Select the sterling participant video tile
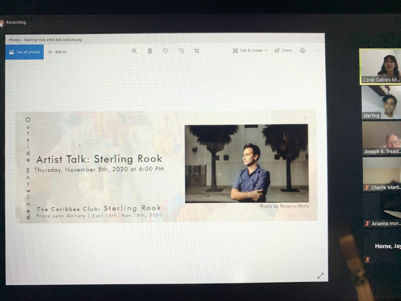 [381, 102]
